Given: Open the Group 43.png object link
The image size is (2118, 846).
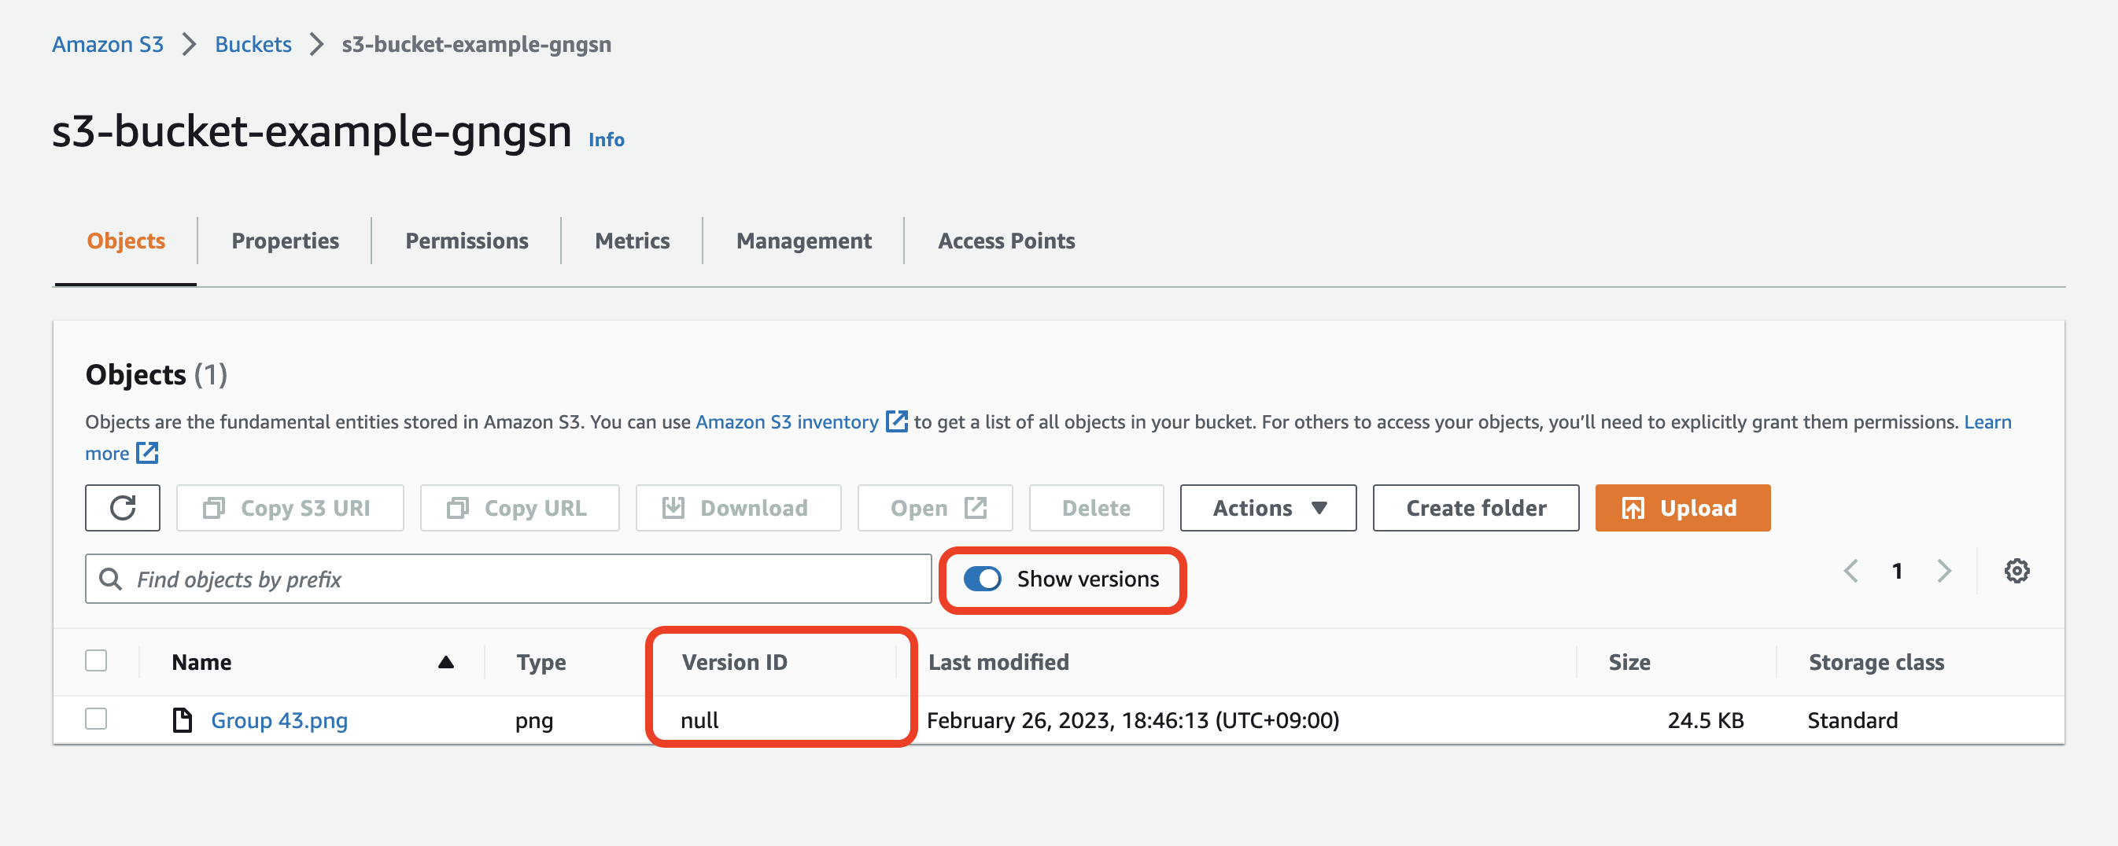Looking at the screenshot, I should tap(279, 720).
